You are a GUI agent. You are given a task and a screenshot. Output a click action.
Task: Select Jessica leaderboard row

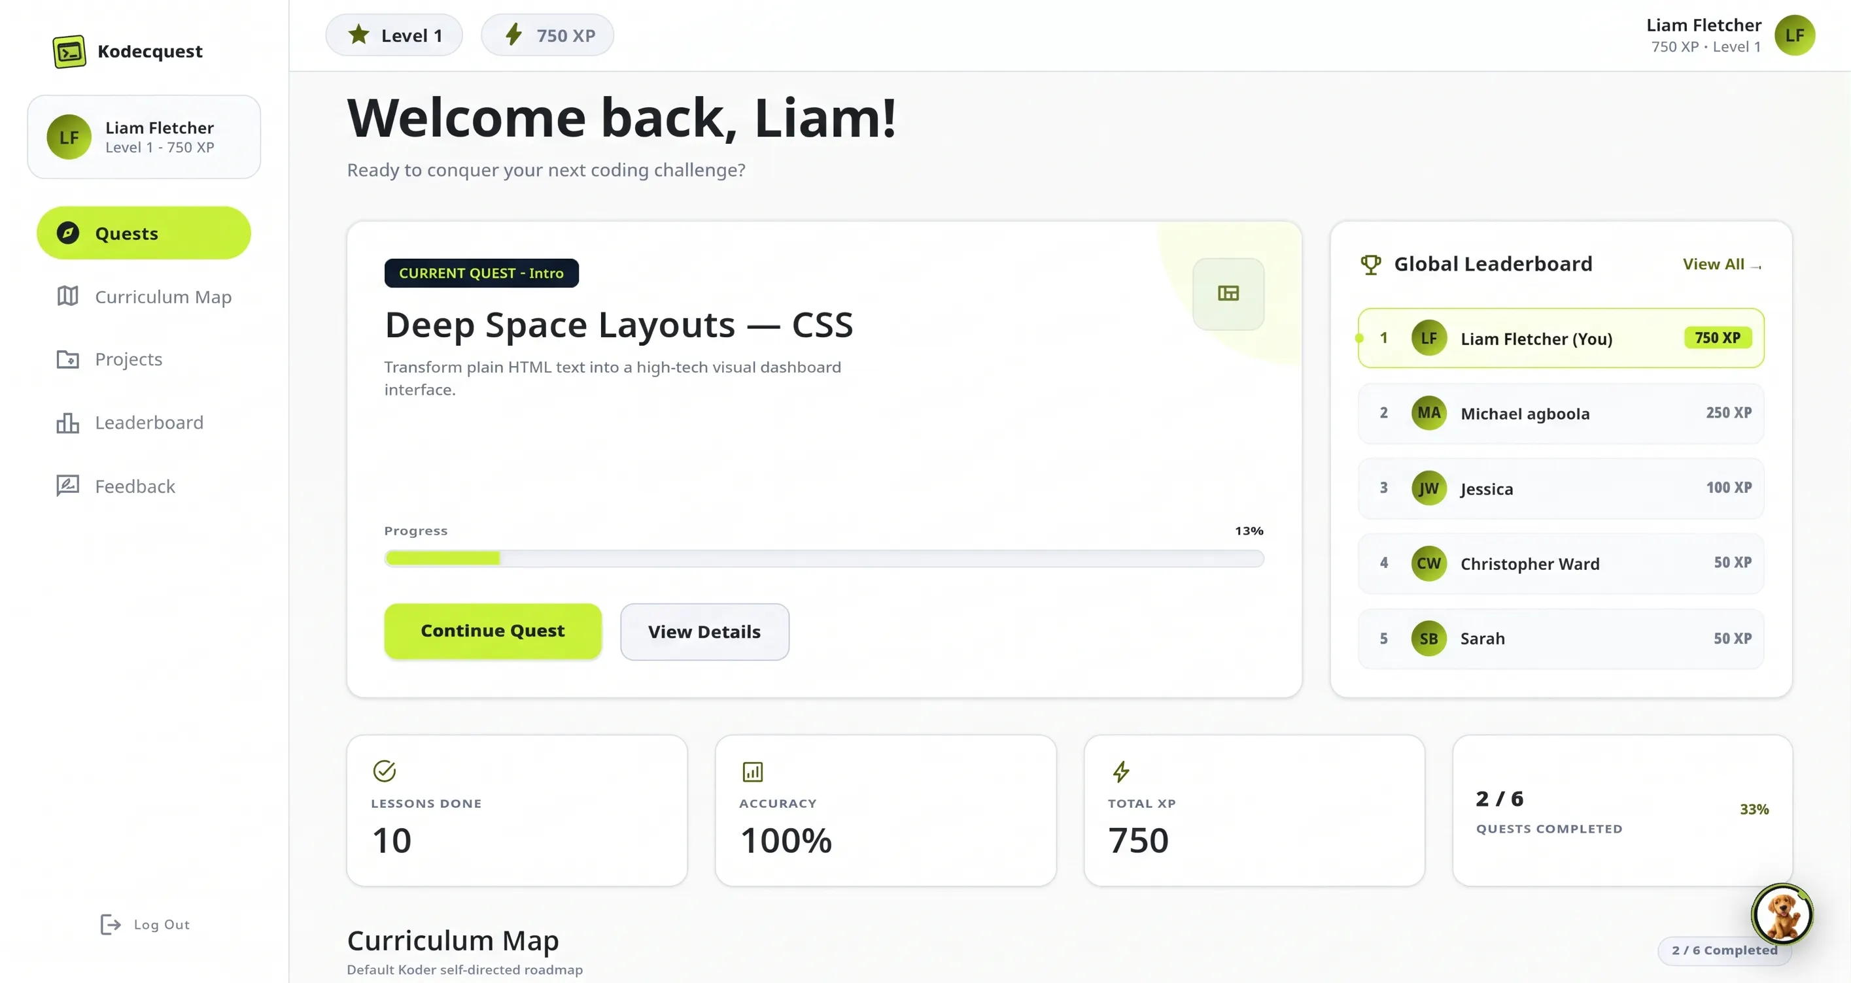1561,488
